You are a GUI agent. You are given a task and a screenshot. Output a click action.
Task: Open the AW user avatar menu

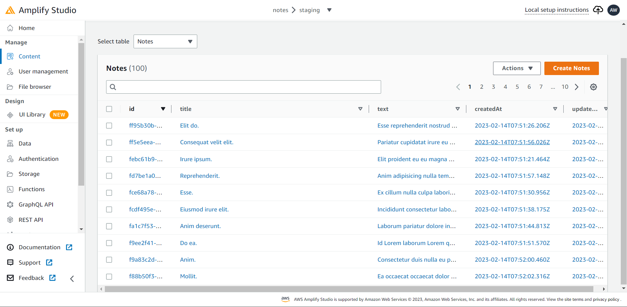click(614, 10)
